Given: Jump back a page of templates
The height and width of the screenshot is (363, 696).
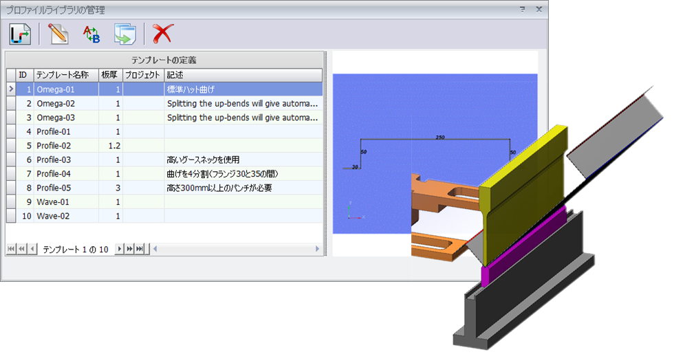Looking at the screenshot, I should (x=22, y=249).
